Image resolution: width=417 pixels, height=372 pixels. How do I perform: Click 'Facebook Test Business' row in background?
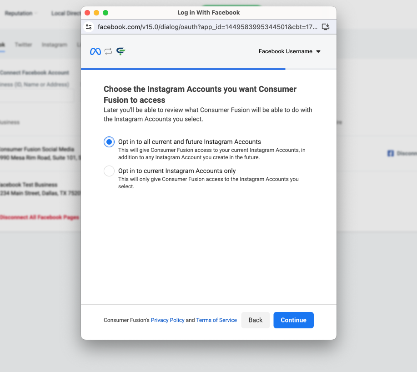[40, 189]
